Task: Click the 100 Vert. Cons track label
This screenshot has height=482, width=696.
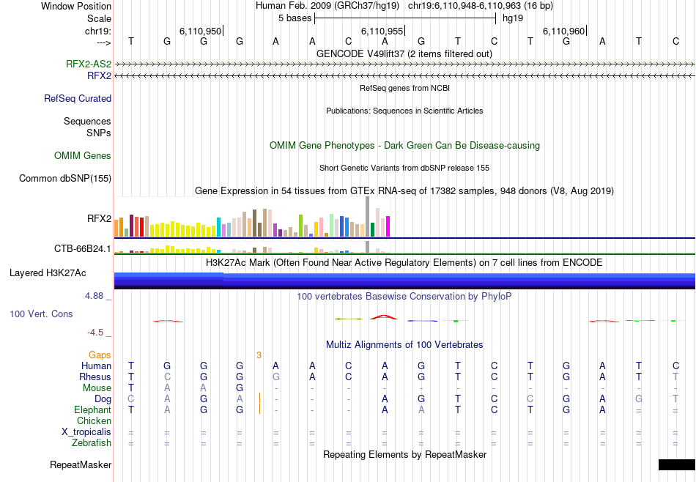Action: 41,314
